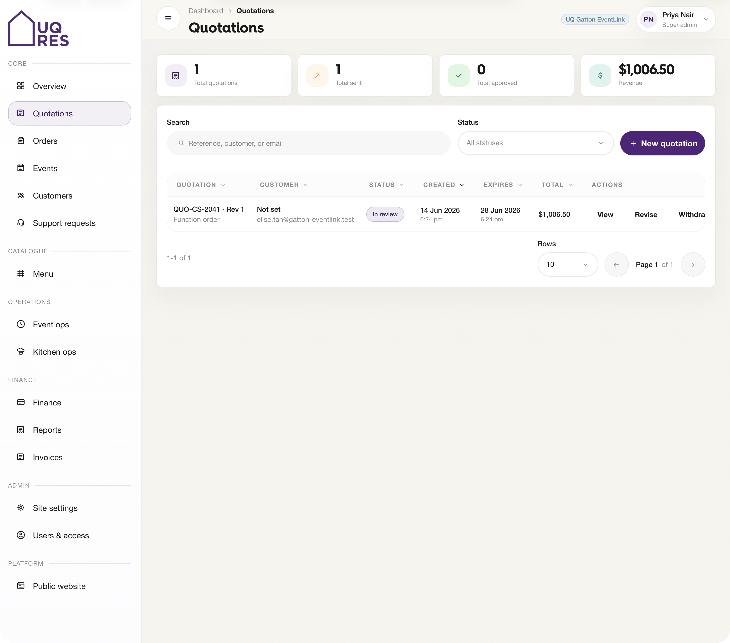Image resolution: width=730 pixels, height=643 pixels.
Task: Click the Finance card icon
Action: click(21, 402)
